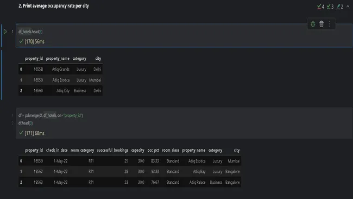Click the typo indicator showing 2

340,7
